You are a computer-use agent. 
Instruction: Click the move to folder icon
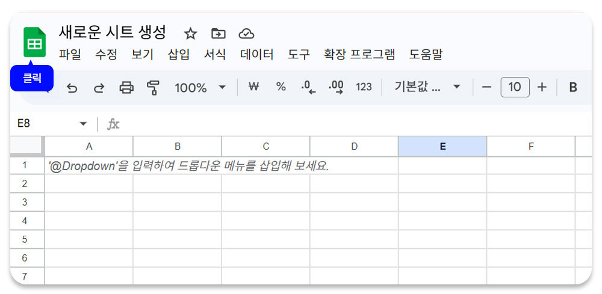click(219, 34)
